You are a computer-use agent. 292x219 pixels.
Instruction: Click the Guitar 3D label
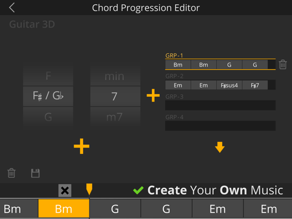coord(32,24)
